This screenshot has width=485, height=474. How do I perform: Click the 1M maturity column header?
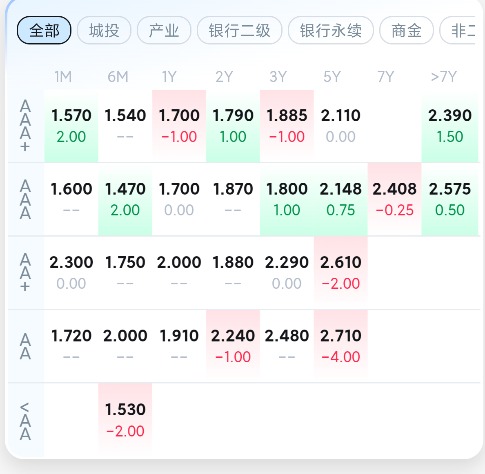(x=63, y=77)
